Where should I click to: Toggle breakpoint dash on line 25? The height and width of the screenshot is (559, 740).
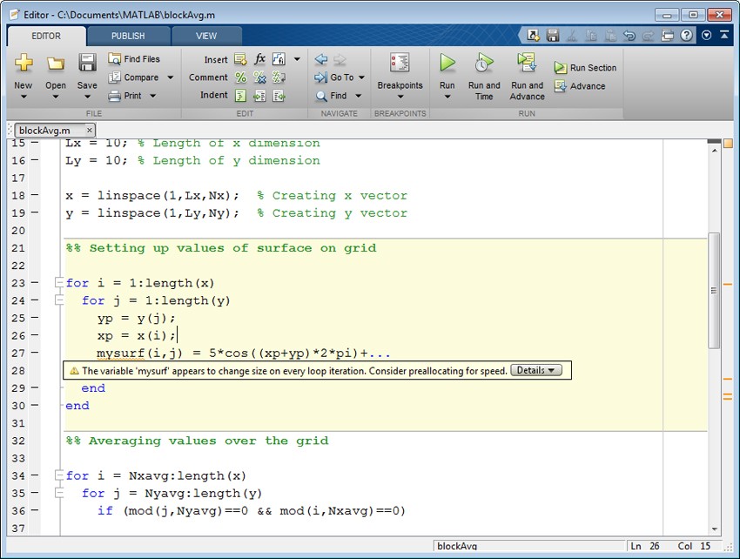pos(36,319)
